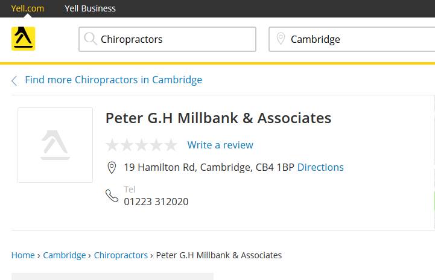This screenshot has width=435, height=280.
Task: Click the telephone handset icon
Action: [x=112, y=196]
